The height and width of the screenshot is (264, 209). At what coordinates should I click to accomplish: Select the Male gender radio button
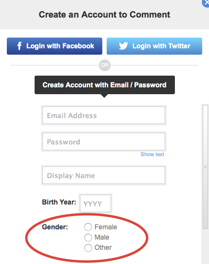coord(88,237)
